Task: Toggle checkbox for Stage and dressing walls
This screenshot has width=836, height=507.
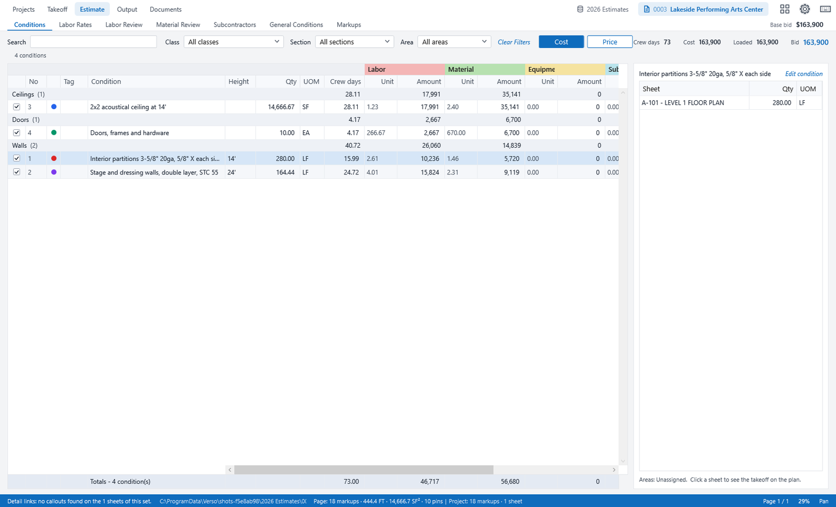Action: (x=17, y=172)
